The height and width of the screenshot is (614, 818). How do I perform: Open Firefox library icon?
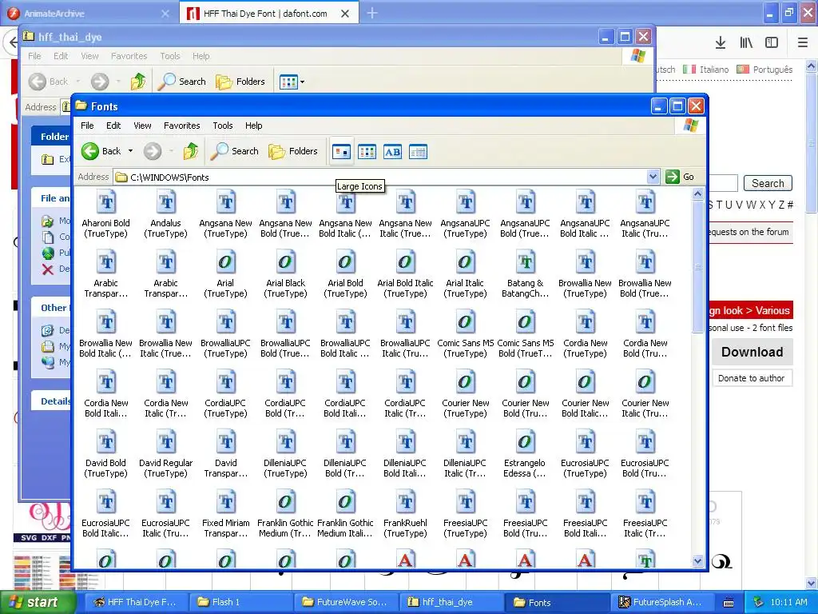pyautogui.click(x=746, y=43)
